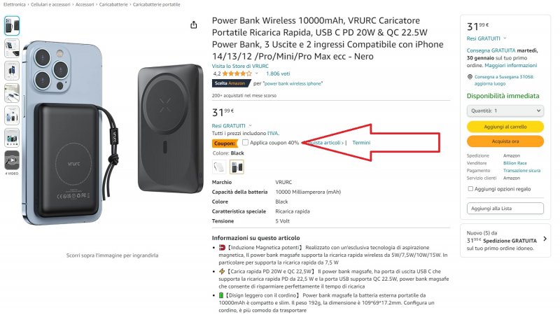Click the star rating icons
Viewport: 560px width, 315px height.
click(237, 73)
